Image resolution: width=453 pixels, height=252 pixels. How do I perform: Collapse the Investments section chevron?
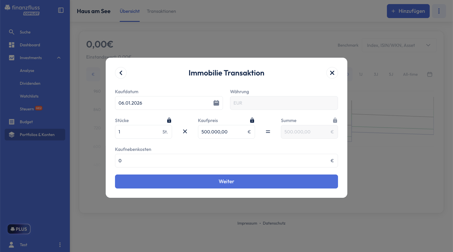pos(59,58)
